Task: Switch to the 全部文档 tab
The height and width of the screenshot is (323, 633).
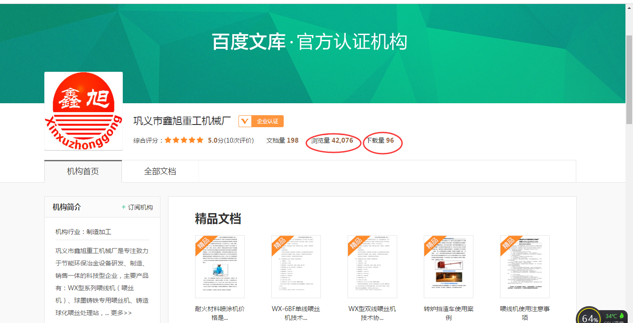Action: tap(160, 171)
